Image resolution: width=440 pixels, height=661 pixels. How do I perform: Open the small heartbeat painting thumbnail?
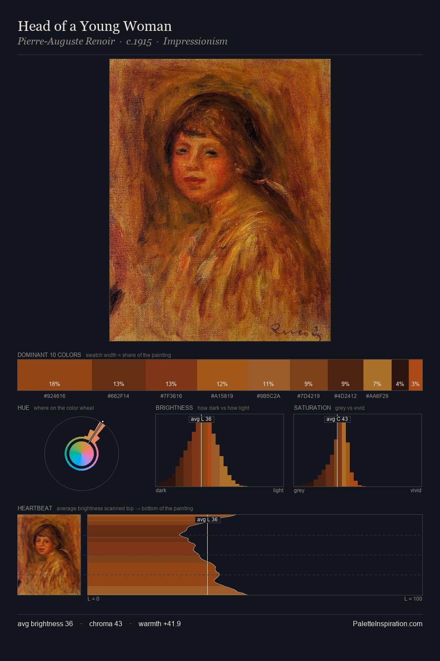coord(49,555)
